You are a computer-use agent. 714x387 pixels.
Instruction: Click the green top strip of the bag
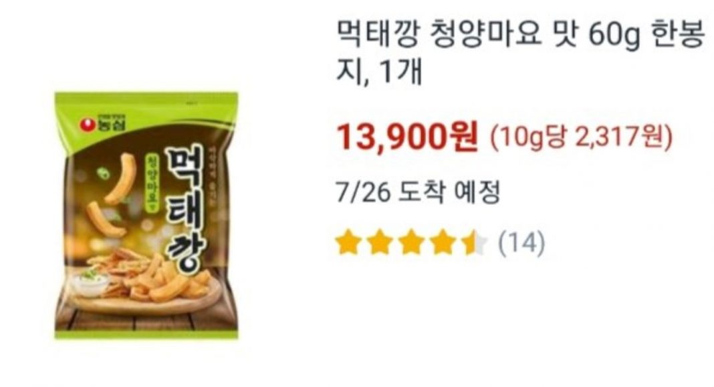(146, 100)
